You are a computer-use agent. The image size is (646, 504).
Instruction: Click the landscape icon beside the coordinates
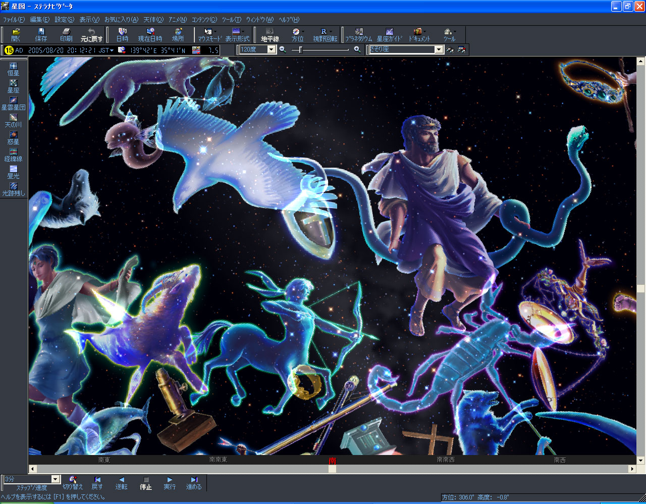(196, 50)
